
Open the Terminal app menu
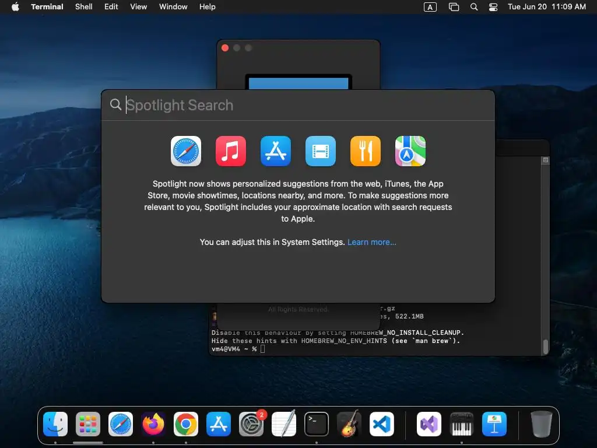pos(47,7)
